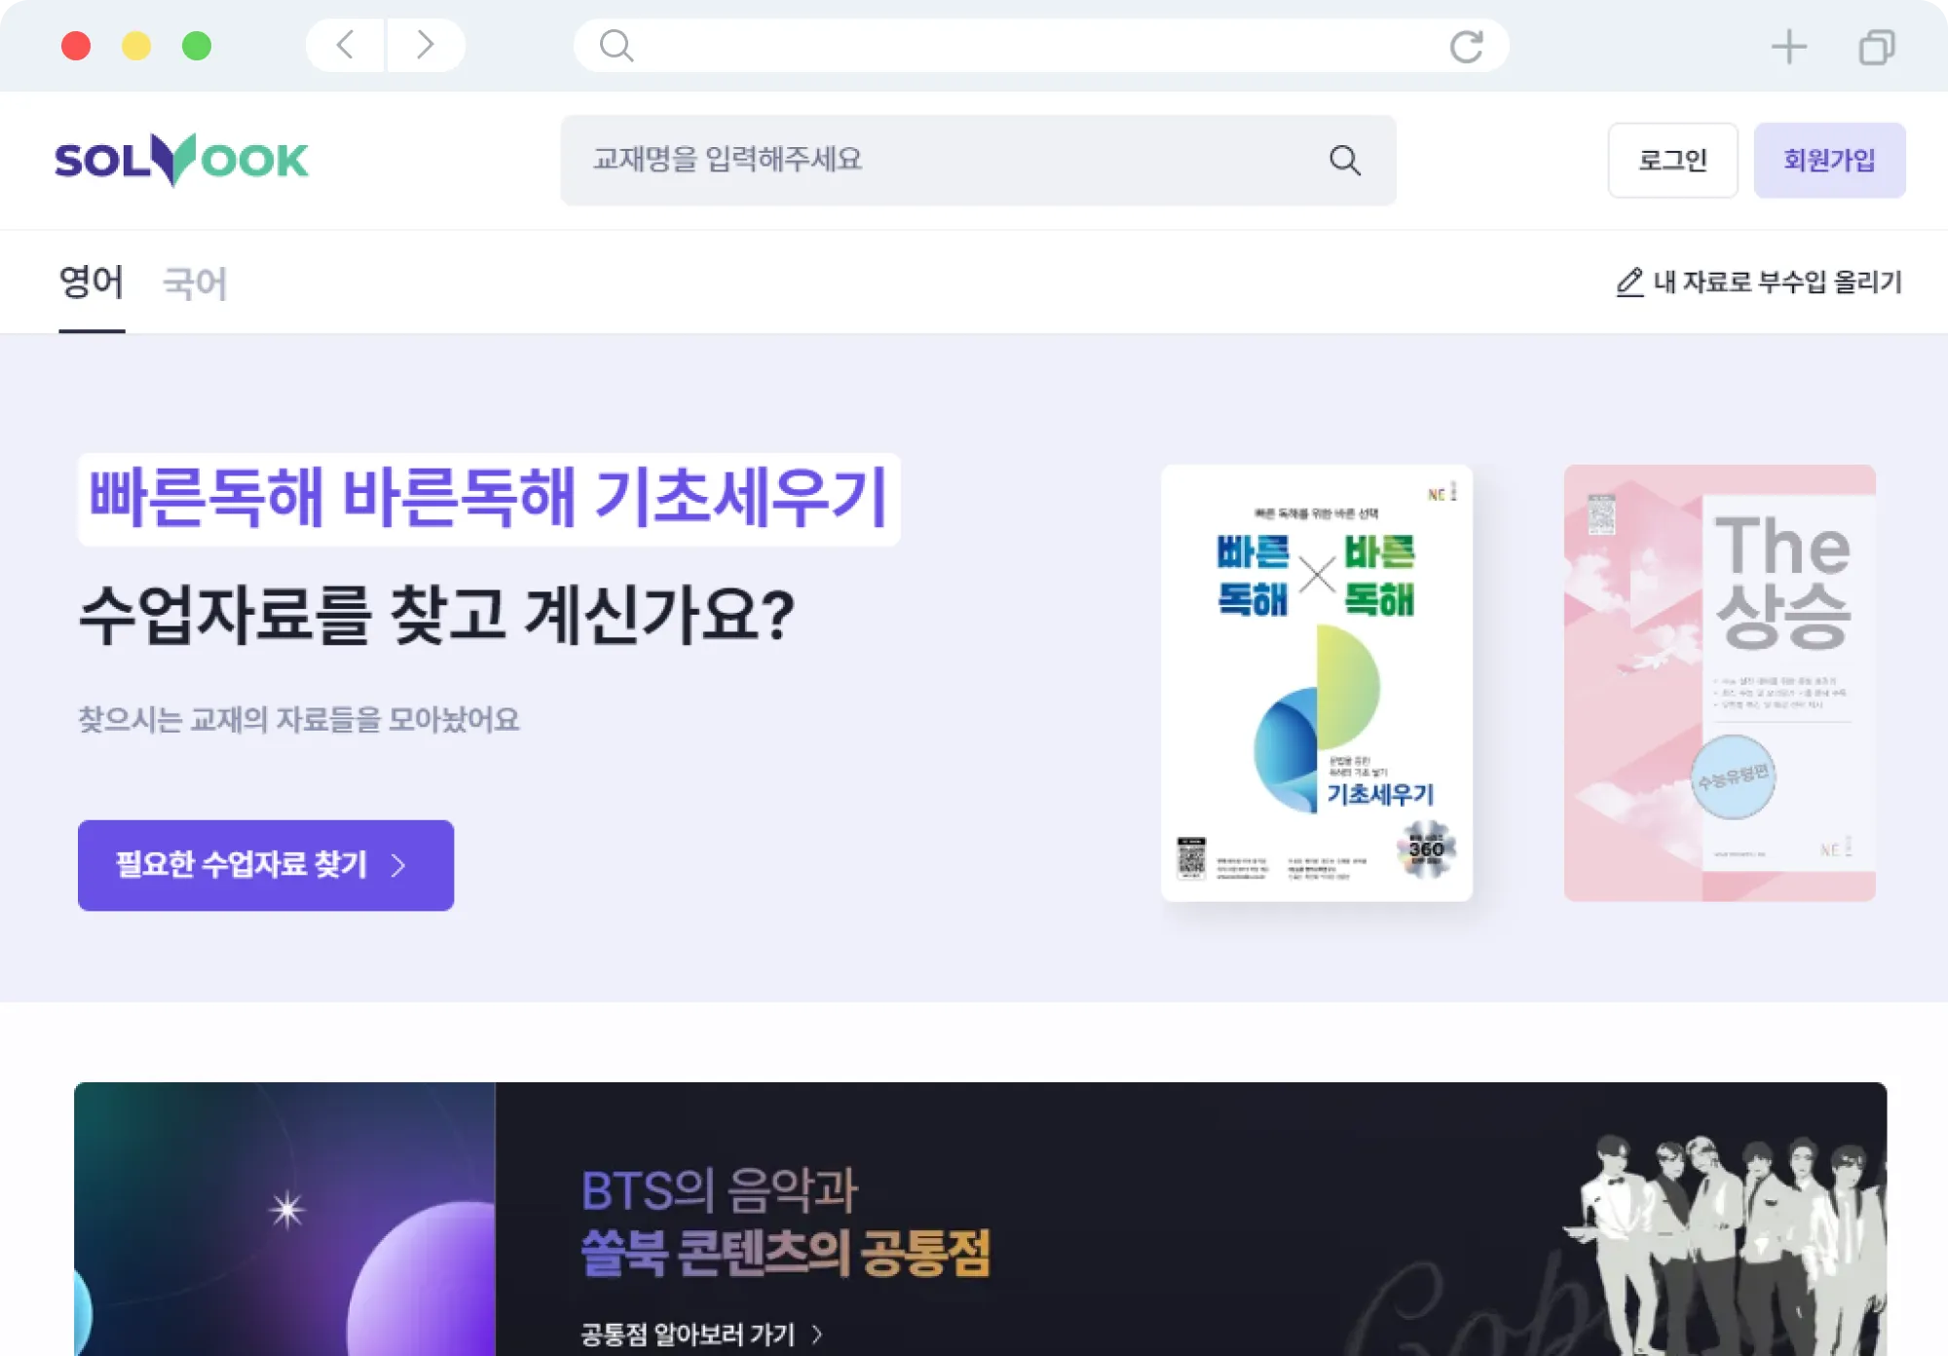Click the pencil icon beside 내 자료로 부수입 올리기
Screen dimensions: 1948x1356
(x=1629, y=282)
